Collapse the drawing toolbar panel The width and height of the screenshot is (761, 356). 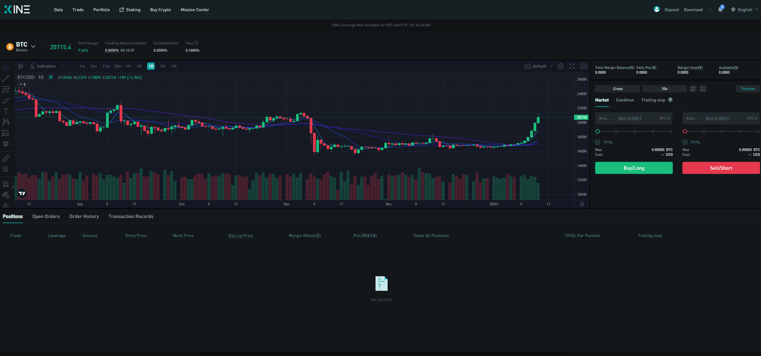(13, 187)
